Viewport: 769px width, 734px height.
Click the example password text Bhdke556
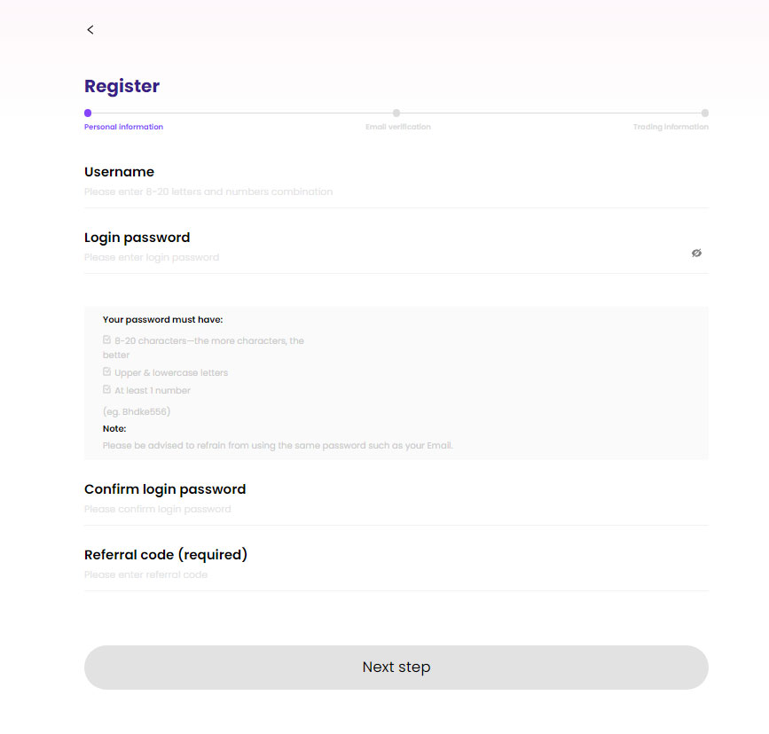(x=145, y=412)
